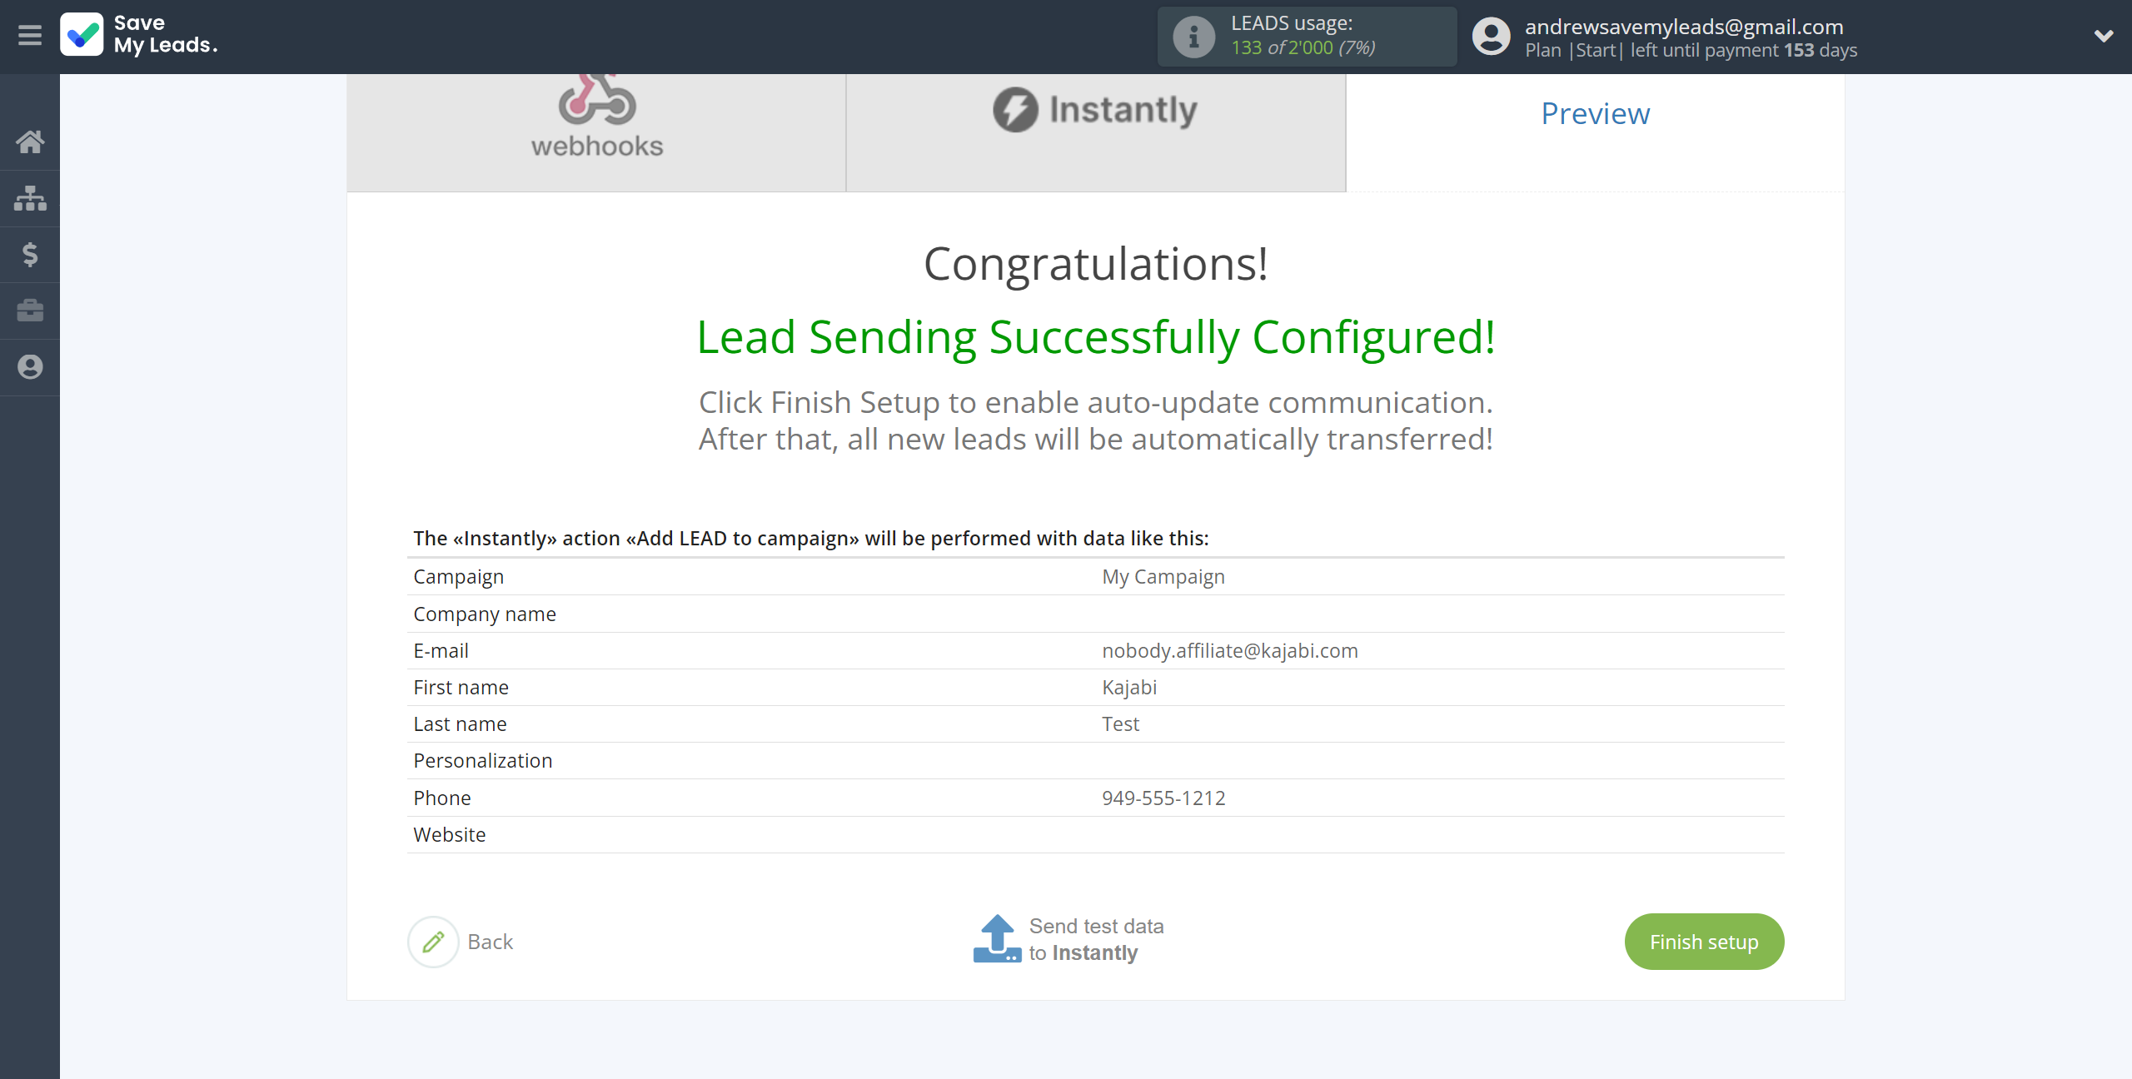Select the Preview tab
The image size is (2132, 1079).
1595,114
